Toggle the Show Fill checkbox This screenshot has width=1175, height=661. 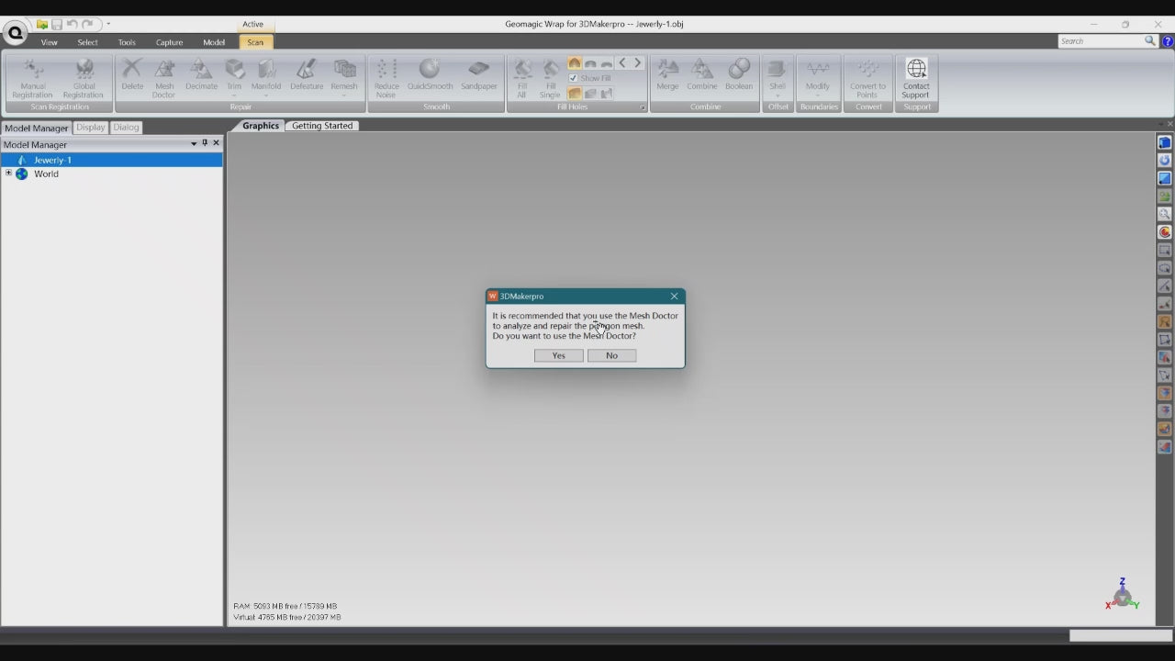574,78
